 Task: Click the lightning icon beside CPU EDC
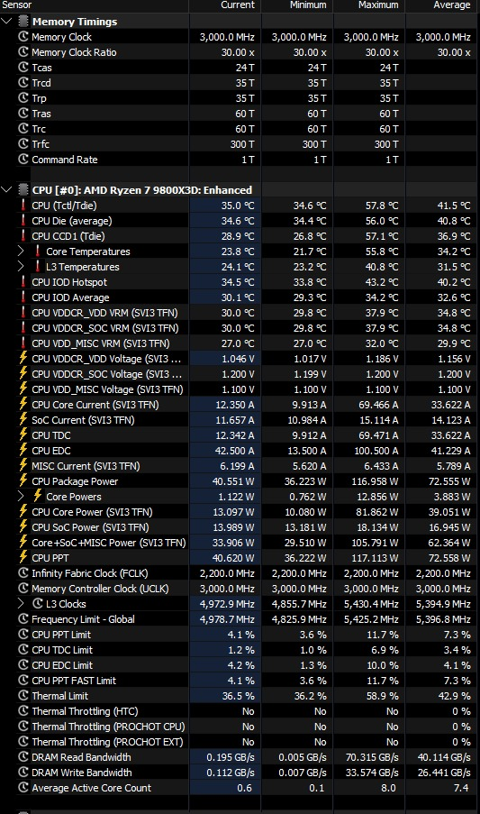[x=23, y=450]
